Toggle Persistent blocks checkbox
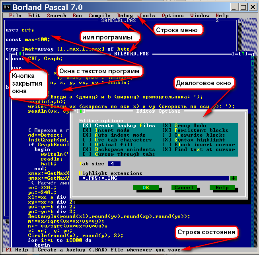The width and height of the screenshot is (259, 255). click(195, 130)
